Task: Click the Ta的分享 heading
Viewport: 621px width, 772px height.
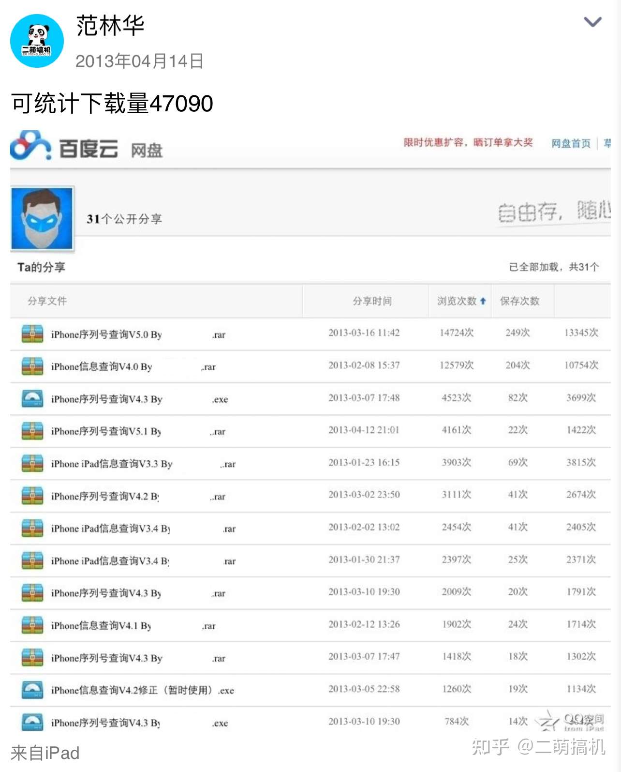Action: (41, 267)
